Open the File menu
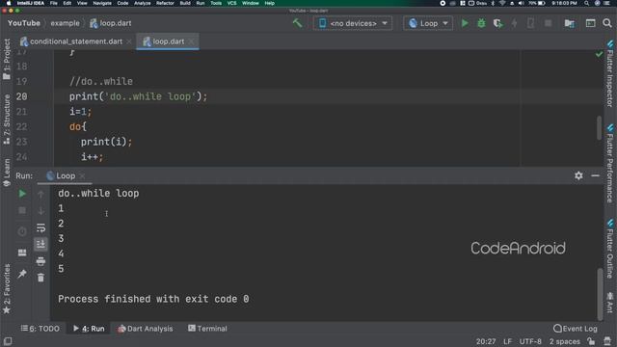The height and width of the screenshot is (347, 617). (x=54, y=3)
